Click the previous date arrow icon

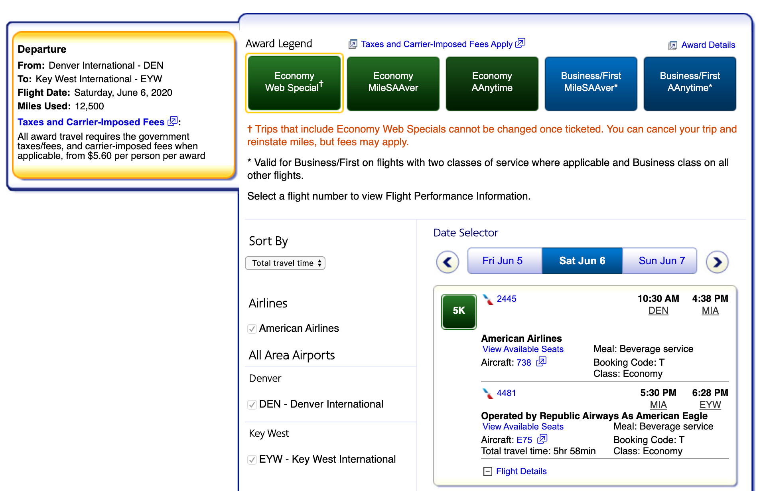(448, 262)
